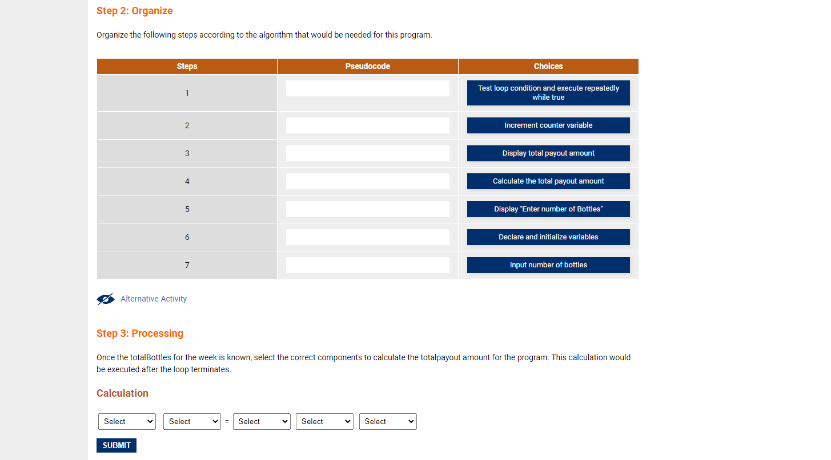
Task: Click the crossed-out eye Alternative Activity icon
Action: (106, 299)
